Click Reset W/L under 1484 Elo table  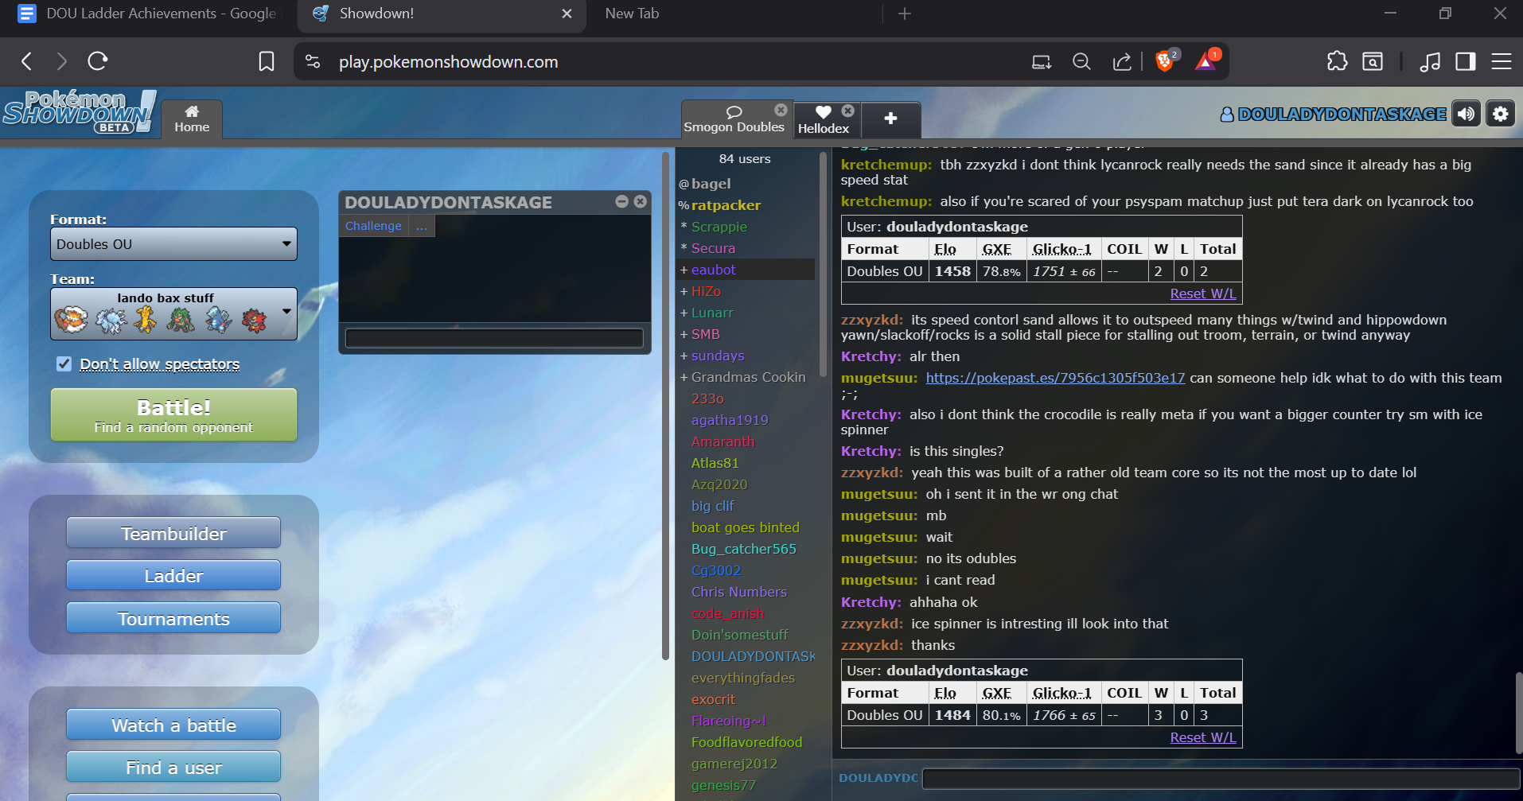tap(1203, 737)
